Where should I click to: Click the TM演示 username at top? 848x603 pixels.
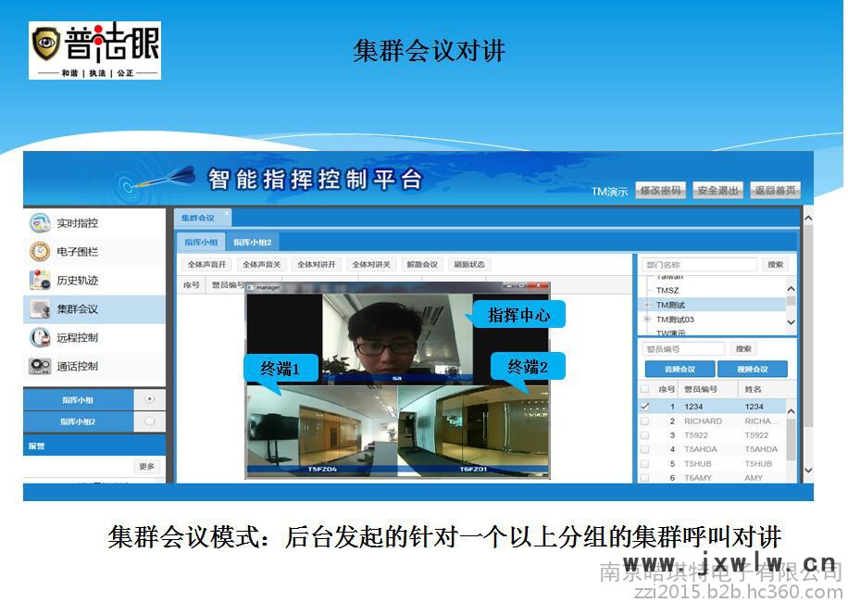click(609, 192)
